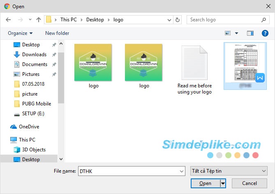This screenshot has height=194, width=275.
Task: Click pin icon beside Downloads
Action: 54,55
